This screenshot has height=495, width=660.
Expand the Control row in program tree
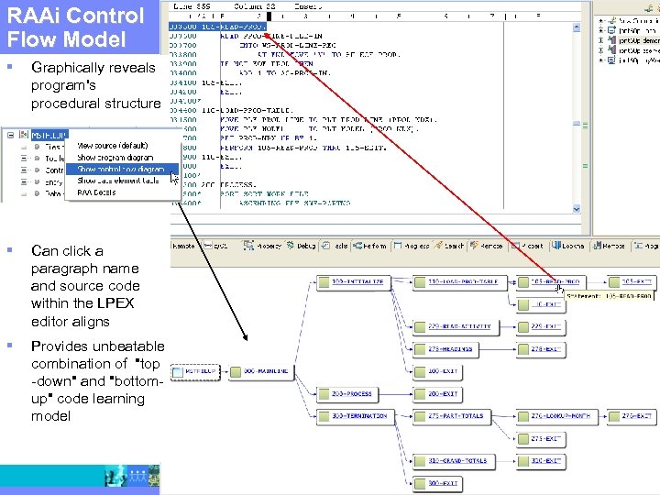[x=24, y=170]
